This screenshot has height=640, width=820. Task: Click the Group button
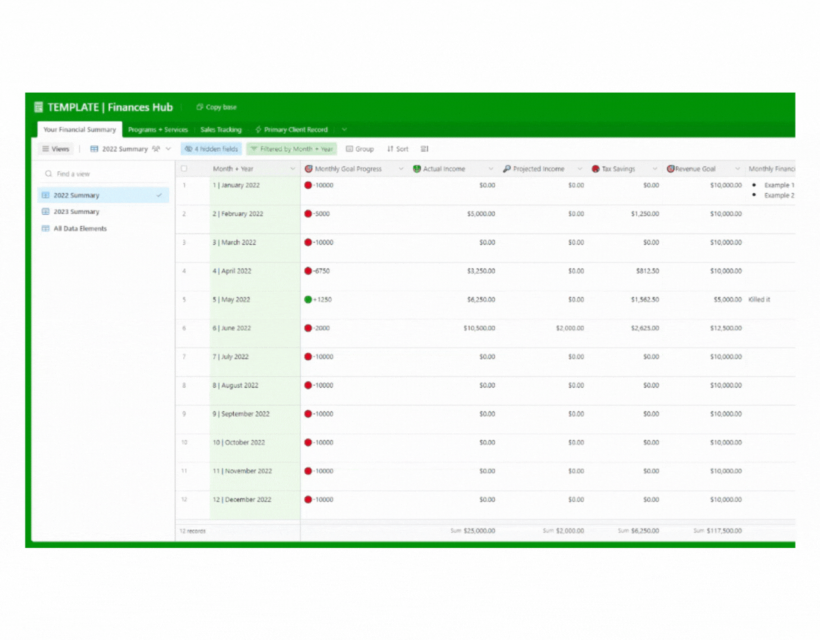(359, 148)
